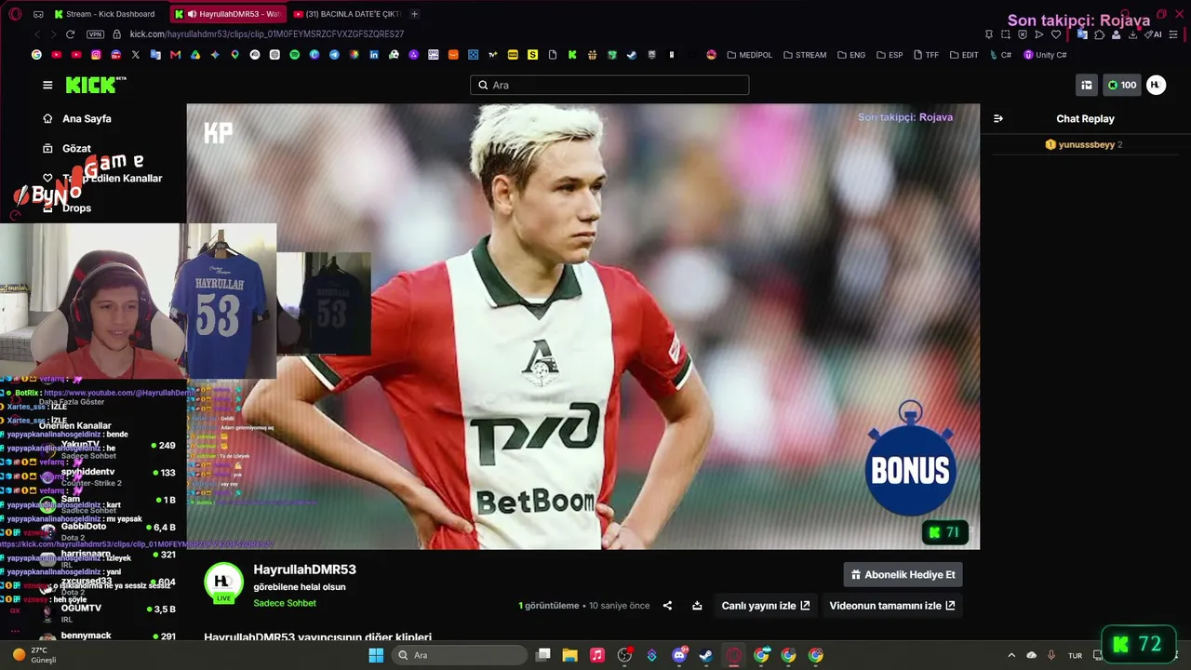The image size is (1191, 670).
Task: Go back in browser history
Action: [x=37, y=34]
